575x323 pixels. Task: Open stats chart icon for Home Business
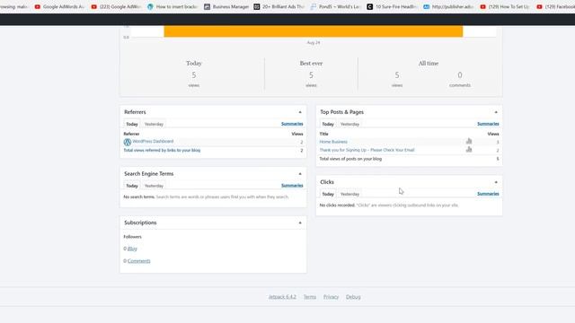(469, 141)
